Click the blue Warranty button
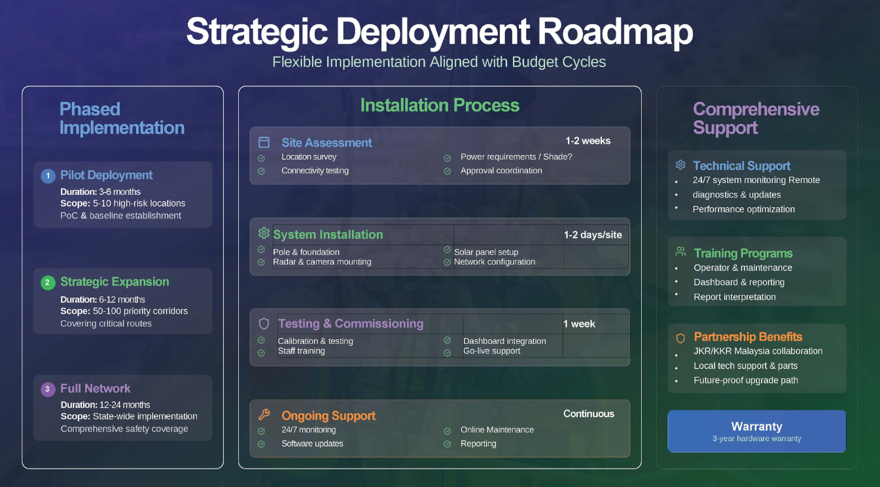880x487 pixels. tap(756, 431)
